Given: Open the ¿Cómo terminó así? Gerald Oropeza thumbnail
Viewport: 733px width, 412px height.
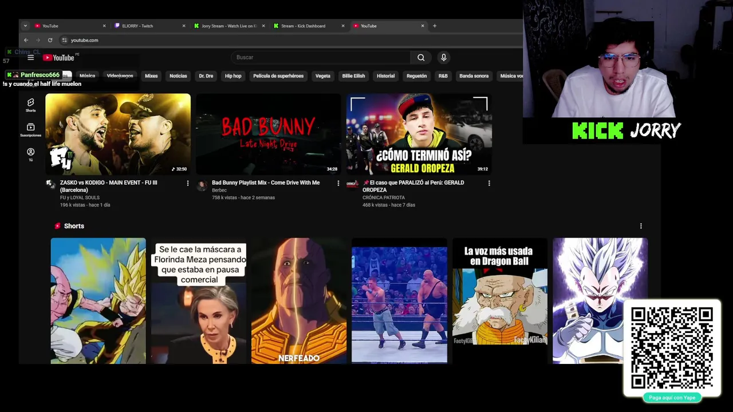Looking at the screenshot, I should point(419,134).
